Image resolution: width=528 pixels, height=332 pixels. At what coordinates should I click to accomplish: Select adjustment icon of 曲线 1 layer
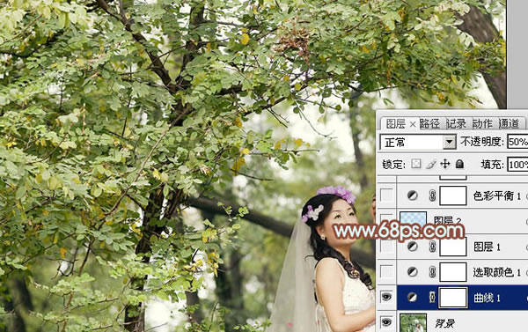(413, 298)
